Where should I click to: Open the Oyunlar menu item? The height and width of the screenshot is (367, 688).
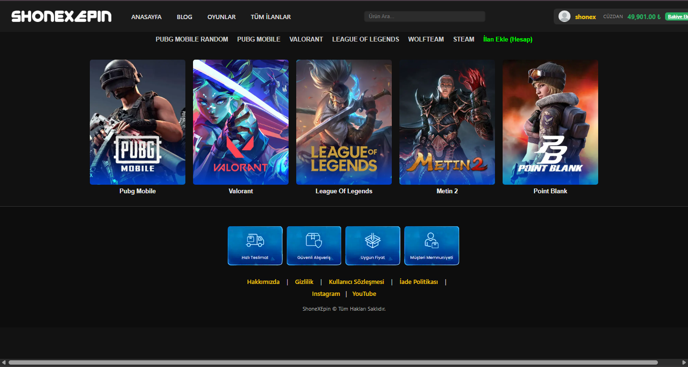pos(221,17)
